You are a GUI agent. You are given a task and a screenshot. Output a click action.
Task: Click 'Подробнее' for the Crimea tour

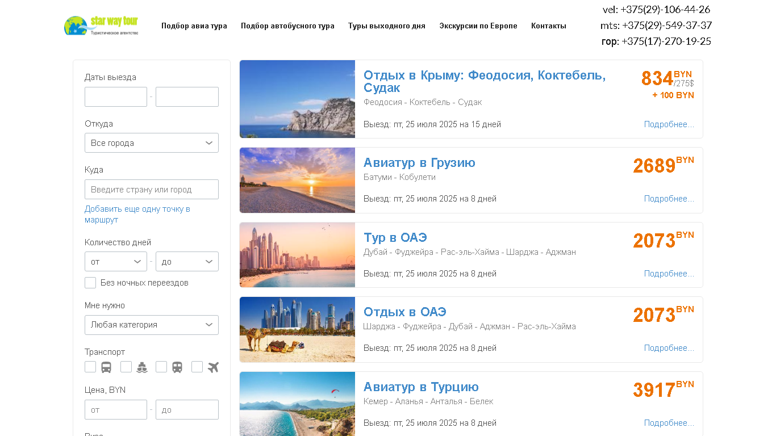(x=669, y=124)
